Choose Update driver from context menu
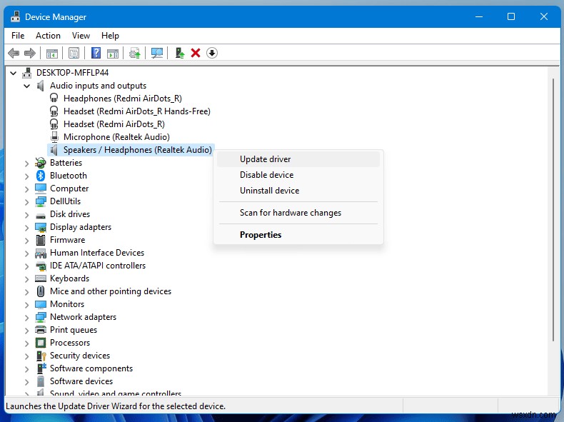 298,159
